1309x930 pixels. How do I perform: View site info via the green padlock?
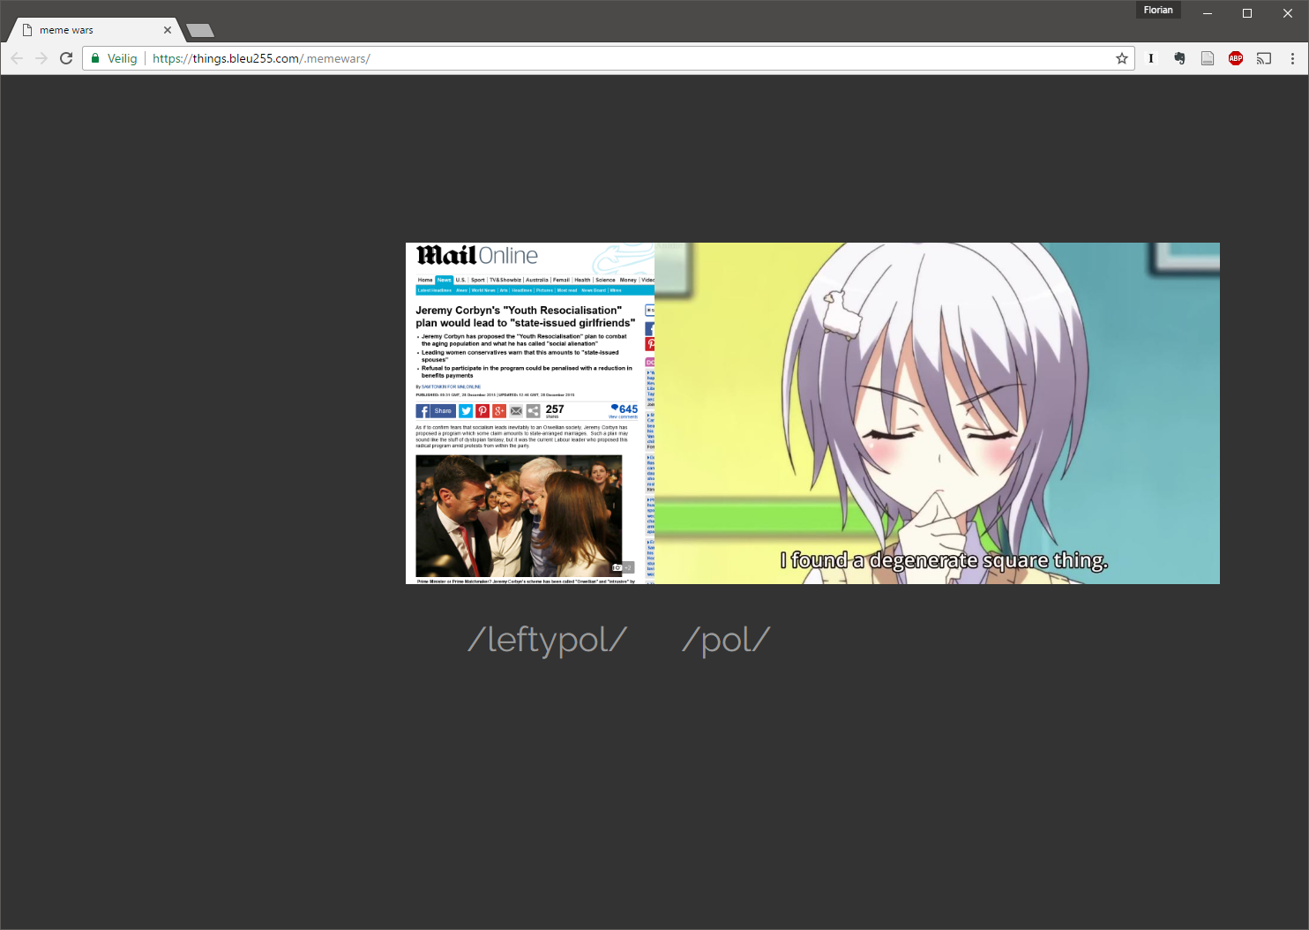click(x=95, y=58)
